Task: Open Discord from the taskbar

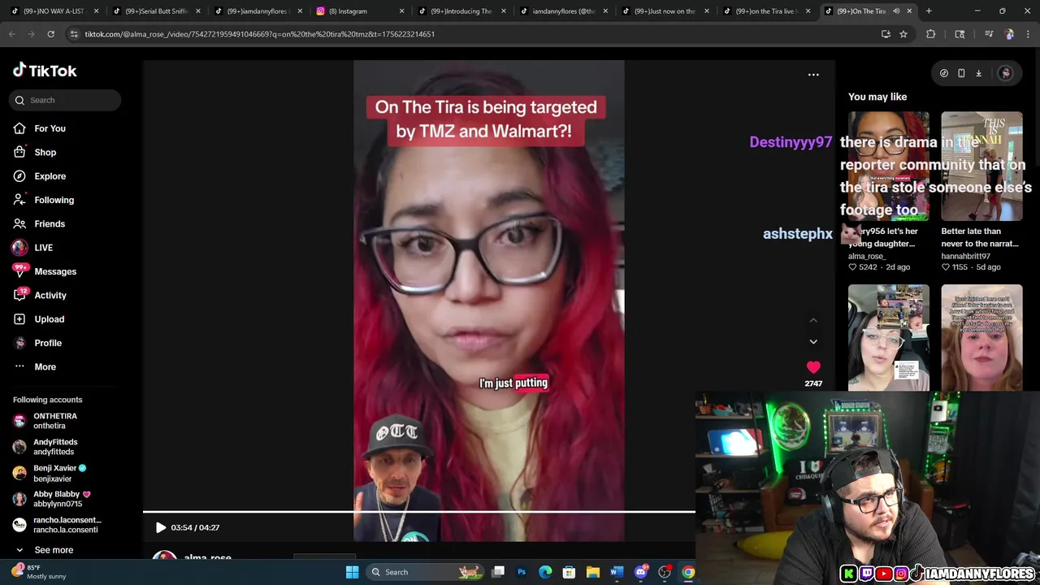Action: pos(641,572)
